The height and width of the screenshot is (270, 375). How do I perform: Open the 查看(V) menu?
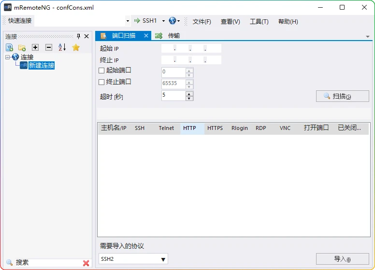coord(231,22)
